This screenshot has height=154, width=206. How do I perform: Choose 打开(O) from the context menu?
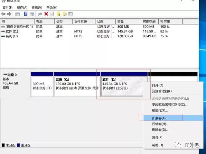[173, 85]
